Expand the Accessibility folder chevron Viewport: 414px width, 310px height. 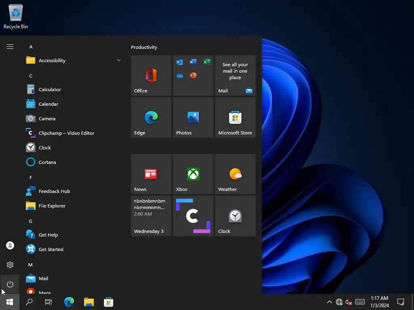coord(119,61)
